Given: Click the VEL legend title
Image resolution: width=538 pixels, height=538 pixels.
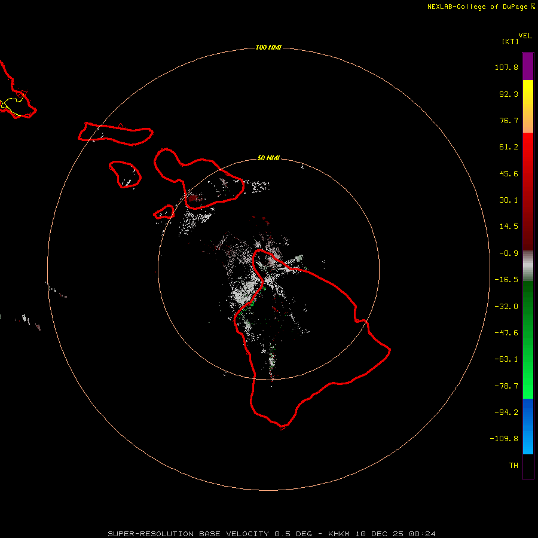Looking at the screenshot, I should (525, 36).
